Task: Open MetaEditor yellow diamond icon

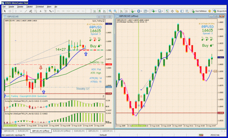Action: point(209,11)
